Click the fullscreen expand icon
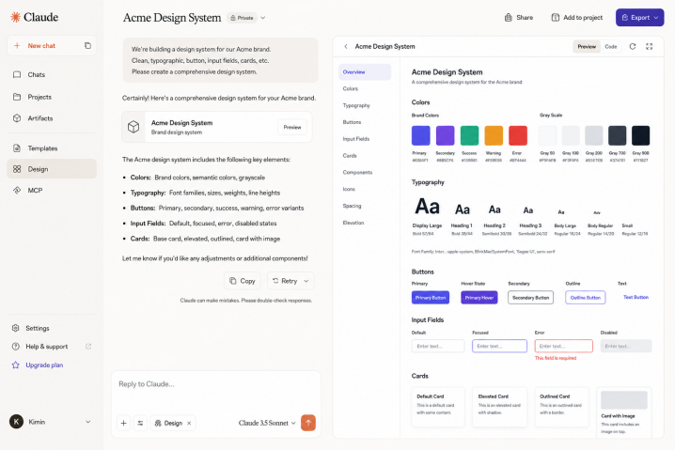The image size is (675, 450). click(x=650, y=46)
